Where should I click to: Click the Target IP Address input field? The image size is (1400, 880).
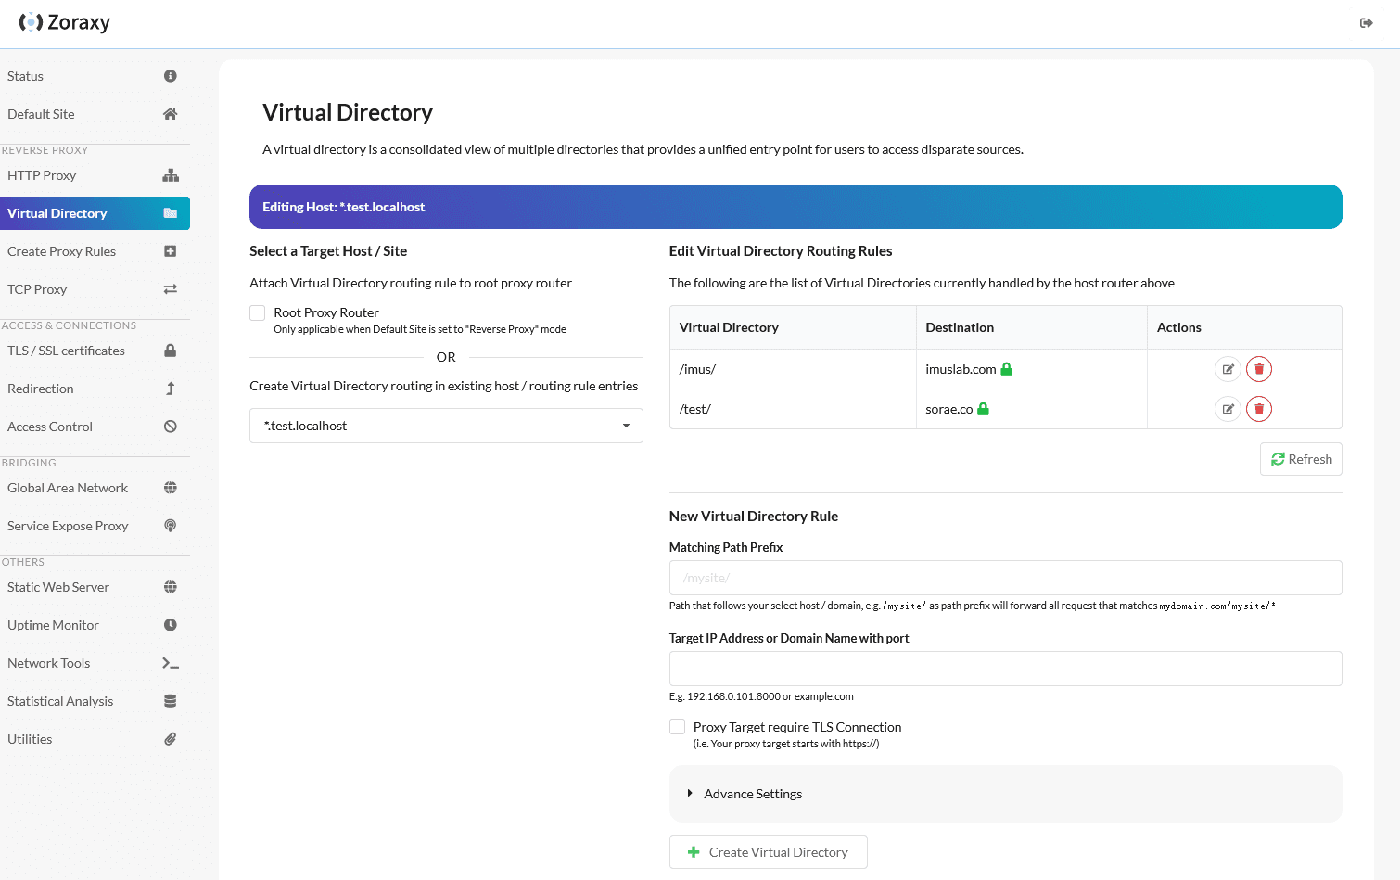1005,669
